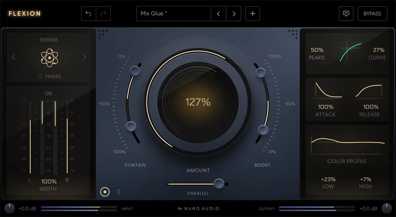Switch to the previous engine with left arrow
Screen dimensions: 396x217
(x=14, y=57)
